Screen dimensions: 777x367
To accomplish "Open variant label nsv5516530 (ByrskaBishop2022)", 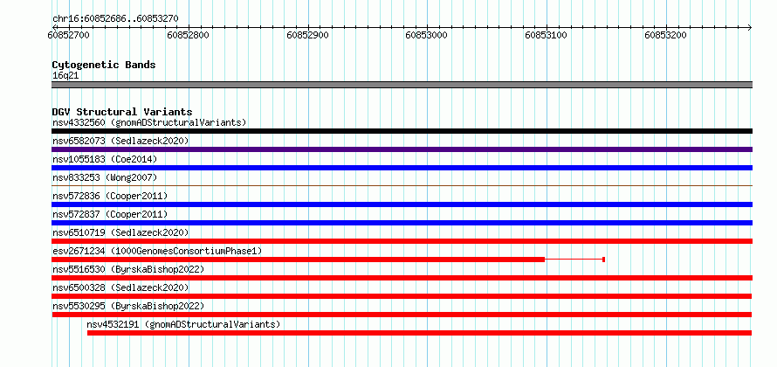I will (128, 269).
